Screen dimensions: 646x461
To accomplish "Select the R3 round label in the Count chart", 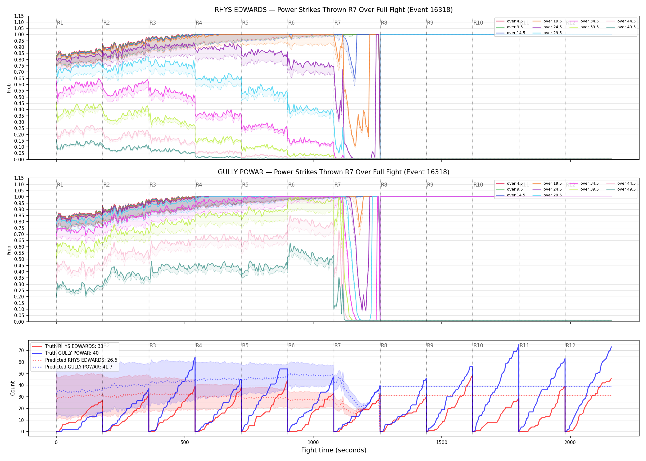I will [153, 345].
